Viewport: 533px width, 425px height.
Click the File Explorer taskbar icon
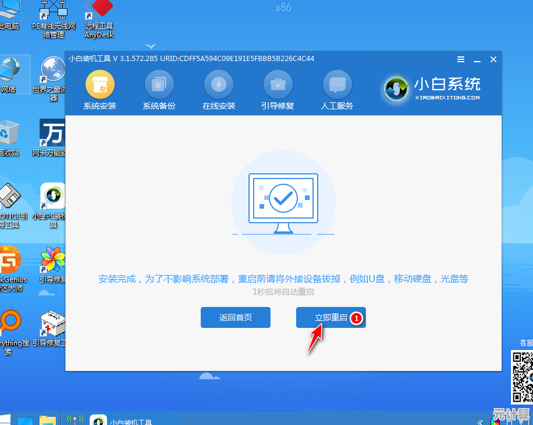pos(47,420)
